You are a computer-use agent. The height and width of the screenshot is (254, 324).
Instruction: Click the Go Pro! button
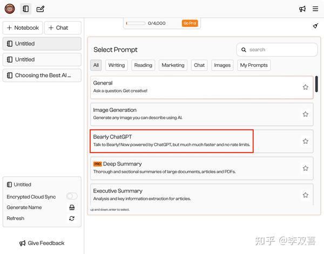point(190,23)
